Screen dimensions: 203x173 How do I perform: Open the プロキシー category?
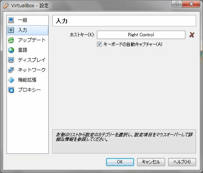click(x=28, y=90)
